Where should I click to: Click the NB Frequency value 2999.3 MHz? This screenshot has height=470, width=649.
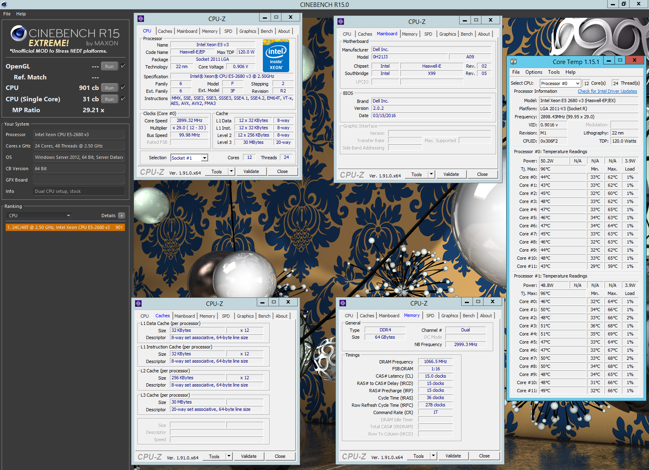465,344
